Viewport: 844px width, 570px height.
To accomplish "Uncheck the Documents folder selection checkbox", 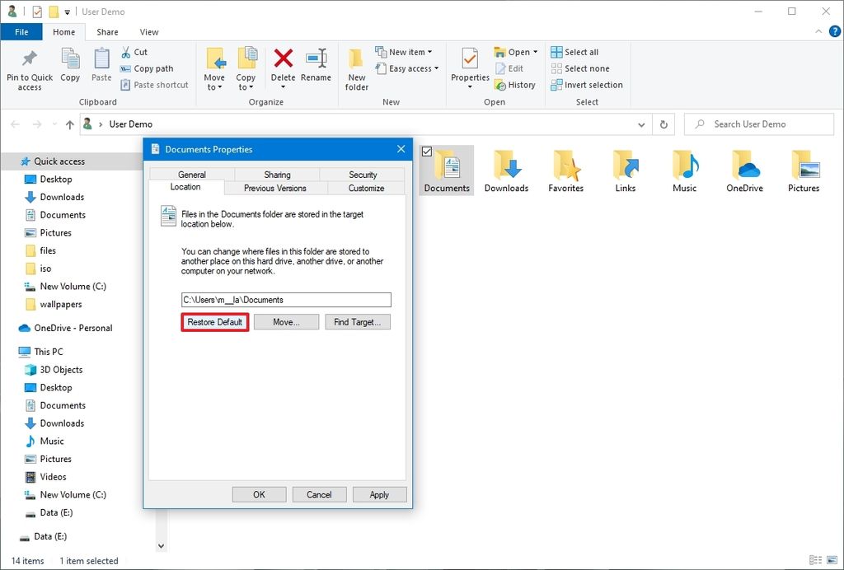I will point(426,152).
